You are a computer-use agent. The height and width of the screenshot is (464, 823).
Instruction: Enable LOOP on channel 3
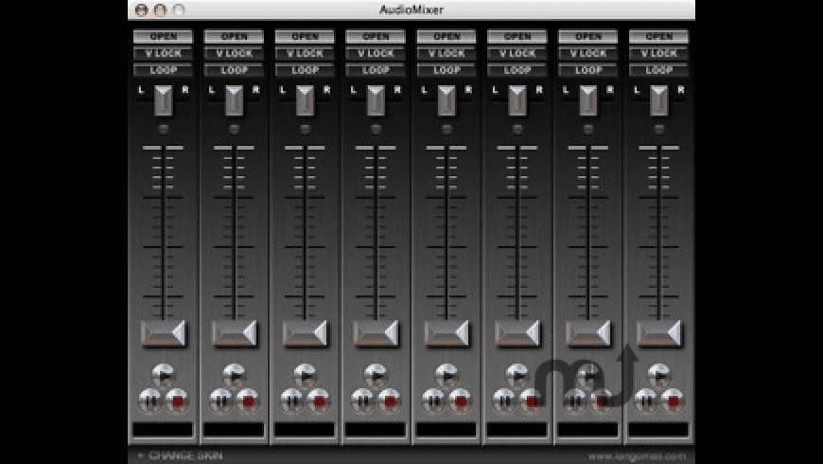tap(305, 70)
